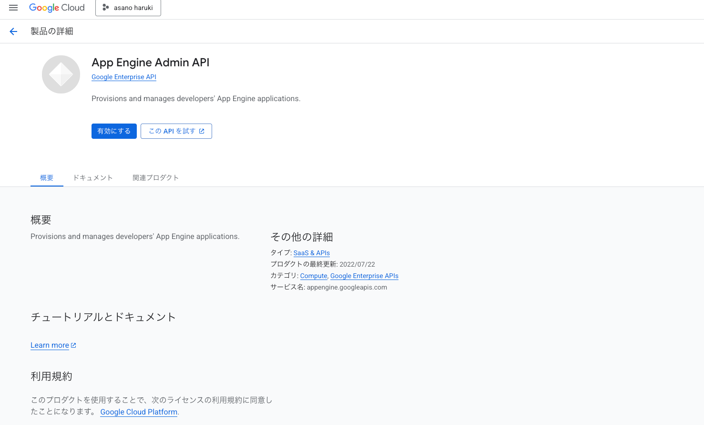Open the asano haruki project selector
The height and width of the screenshot is (425, 704).
click(x=128, y=8)
